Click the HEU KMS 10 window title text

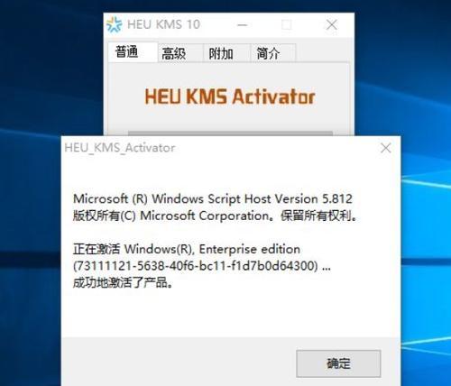point(163,24)
